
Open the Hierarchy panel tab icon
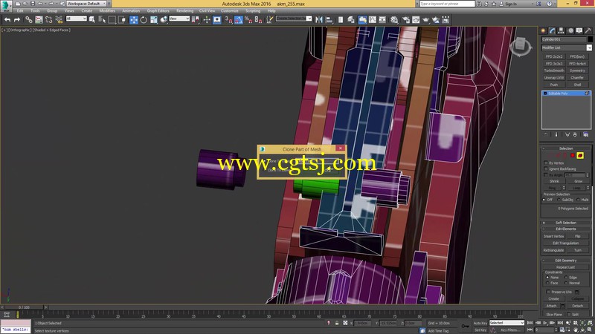(561, 30)
